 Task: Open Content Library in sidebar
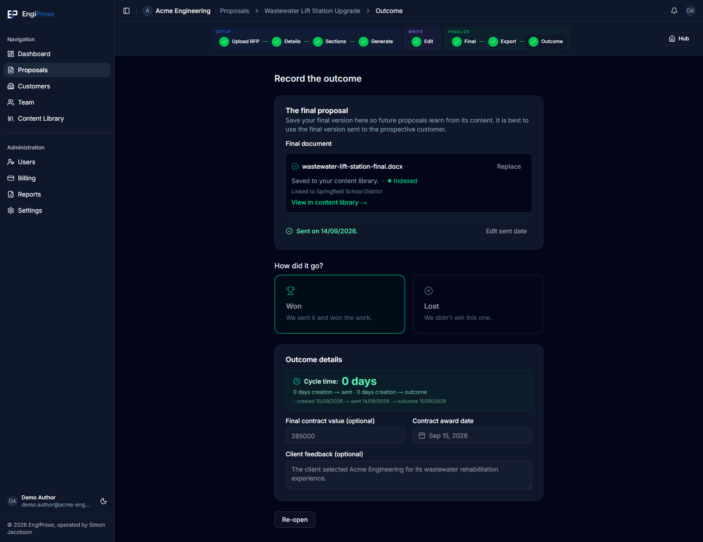pyautogui.click(x=57, y=118)
